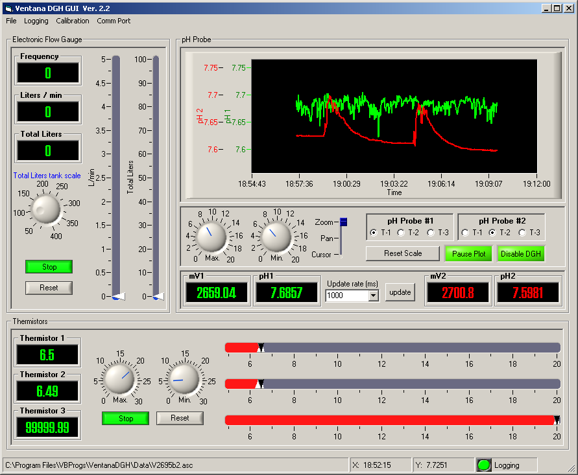
Task: Open the Update rate (ms) dropdown arrow
Action: (x=374, y=295)
